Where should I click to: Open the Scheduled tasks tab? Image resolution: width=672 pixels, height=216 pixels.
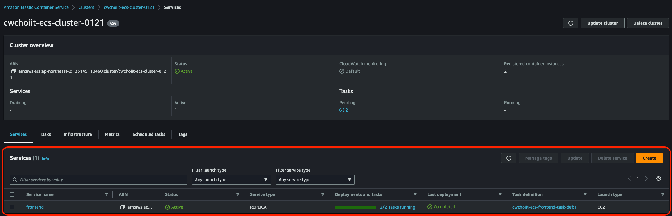(x=149, y=134)
